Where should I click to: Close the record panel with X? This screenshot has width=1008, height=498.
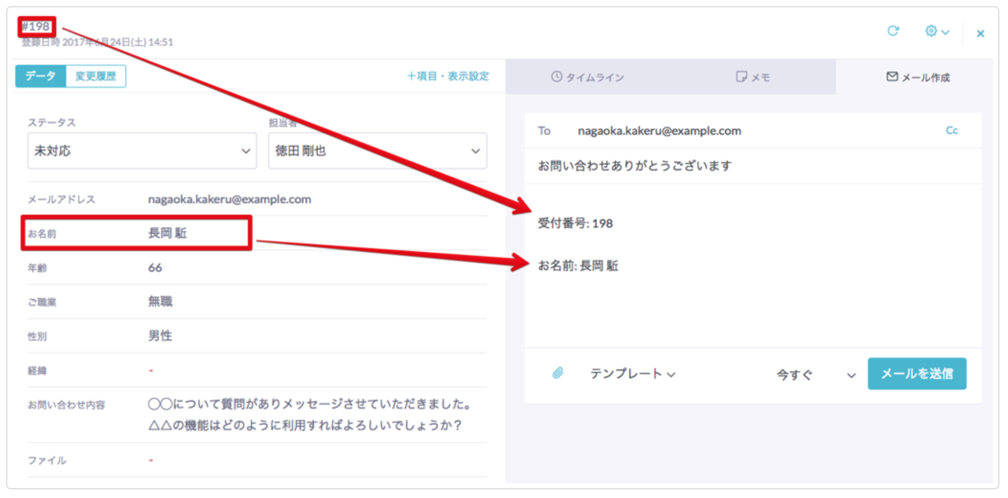tap(980, 34)
